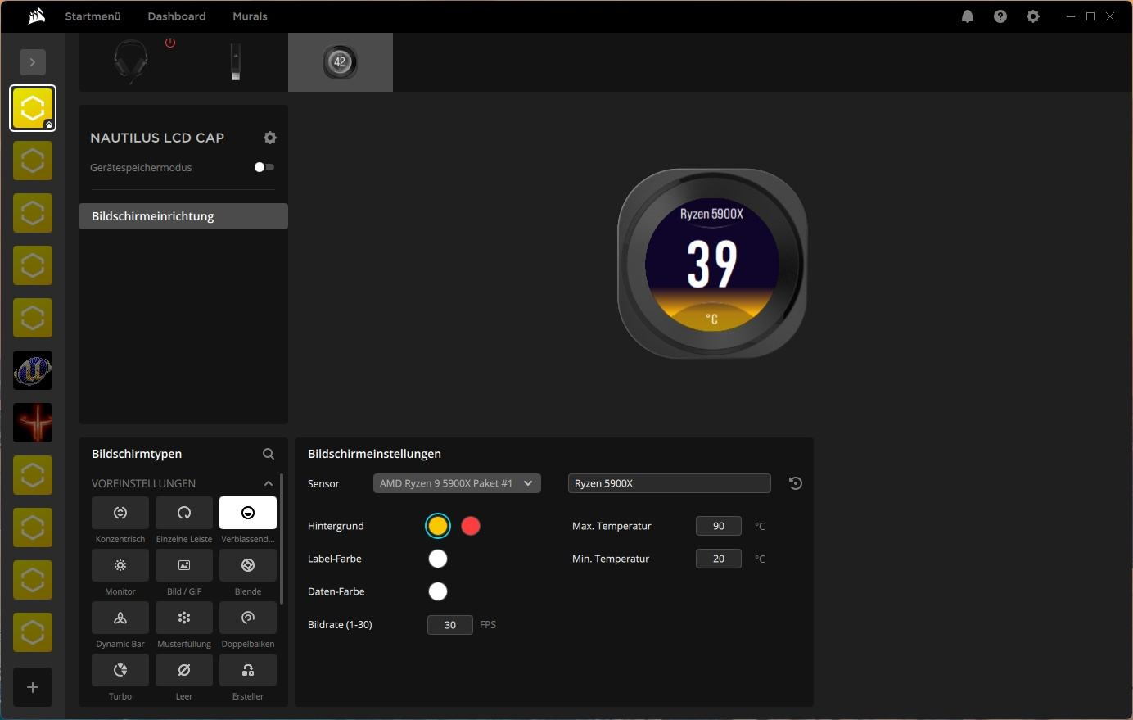Pick the yellow Hintergrund color swatch
This screenshot has height=720, width=1133.
pos(438,526)
